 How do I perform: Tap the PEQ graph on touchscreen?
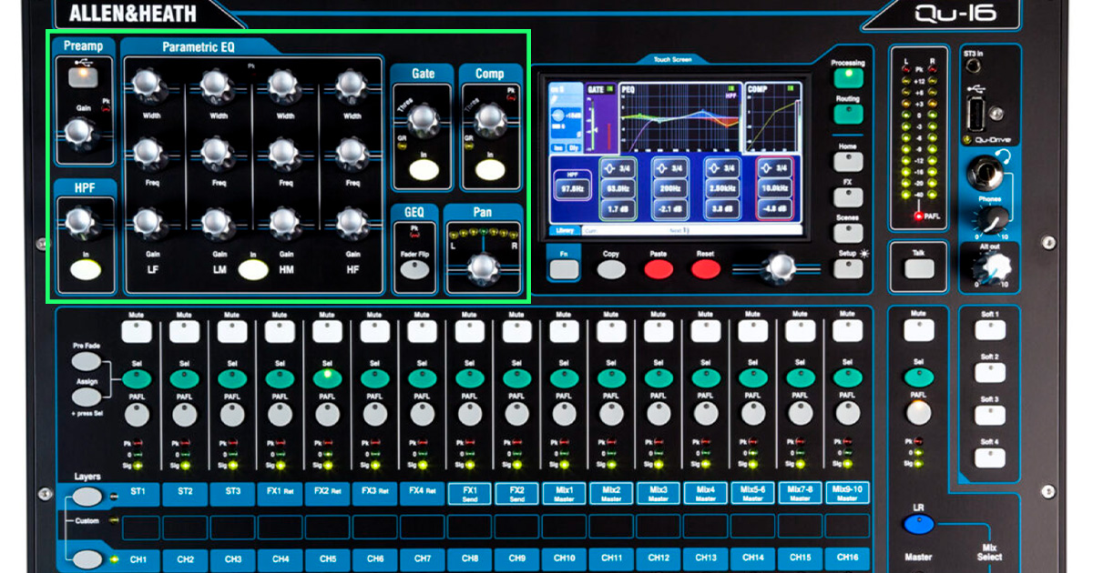pyautogui.click(x=679, y=116)
